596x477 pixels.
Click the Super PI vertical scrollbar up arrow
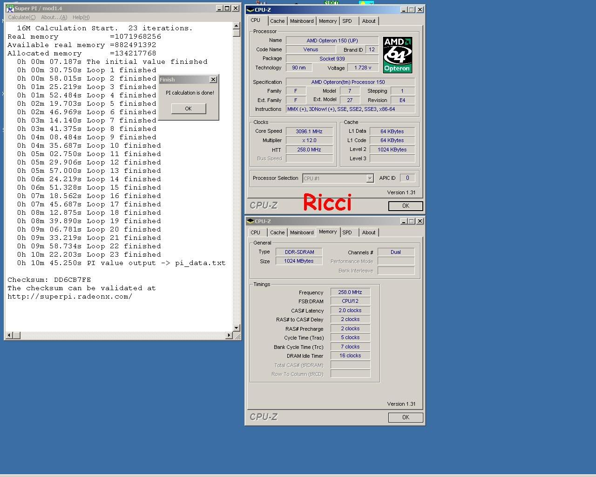tap(237, 26)
